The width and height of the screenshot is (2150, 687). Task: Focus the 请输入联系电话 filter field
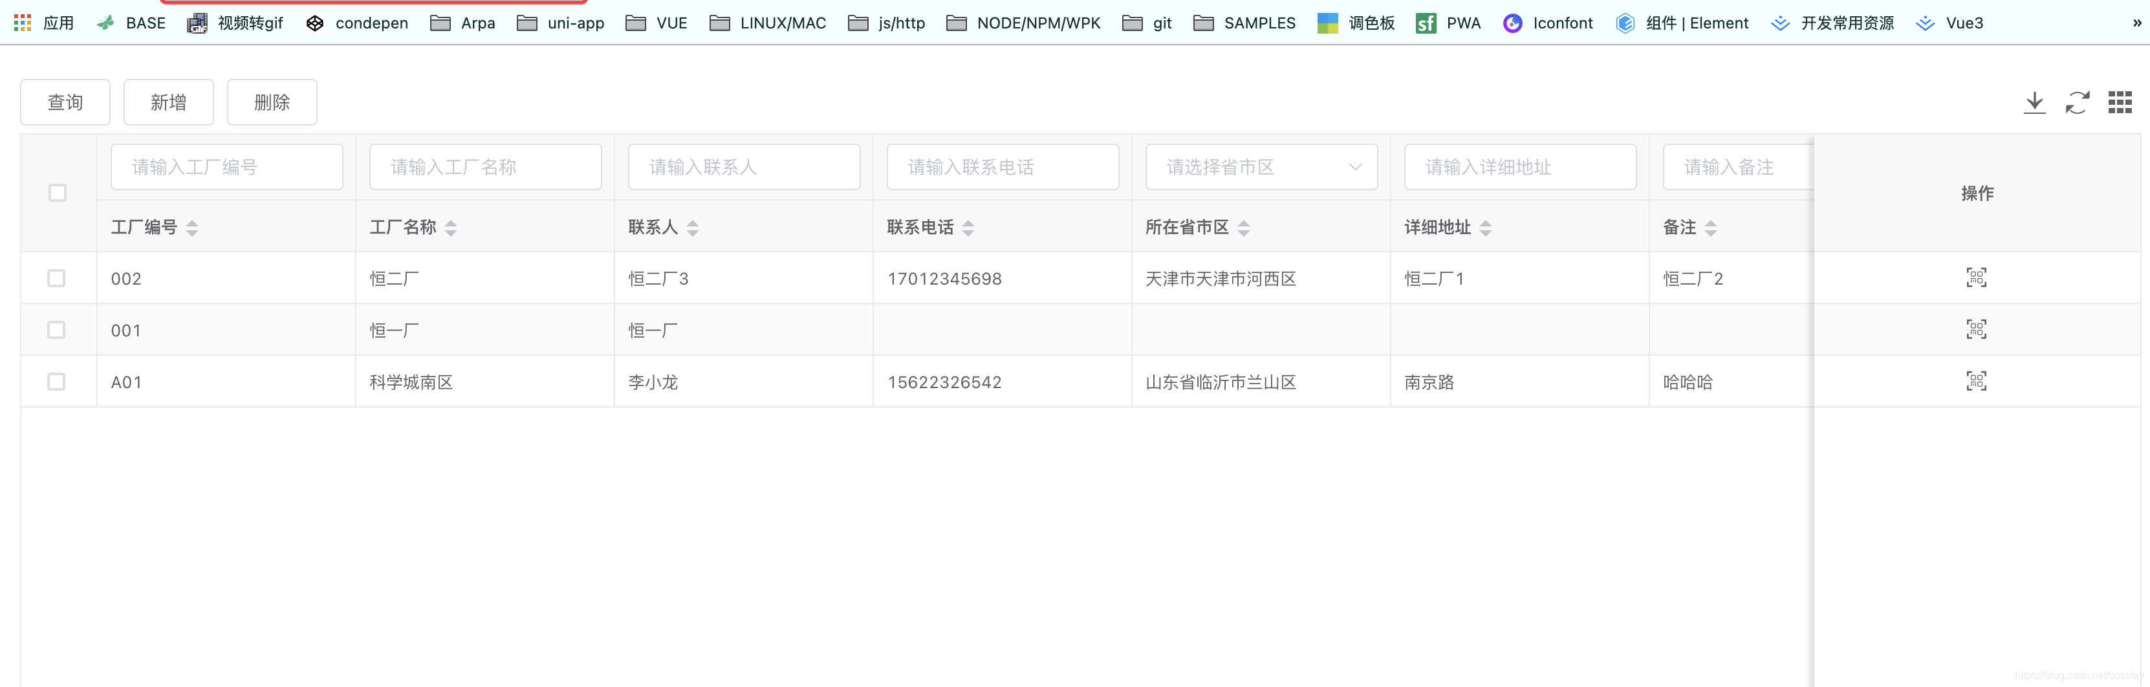(x=1003, y=167)
